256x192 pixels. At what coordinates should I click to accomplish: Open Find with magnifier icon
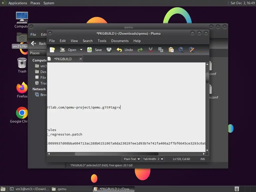coord(181,50)
